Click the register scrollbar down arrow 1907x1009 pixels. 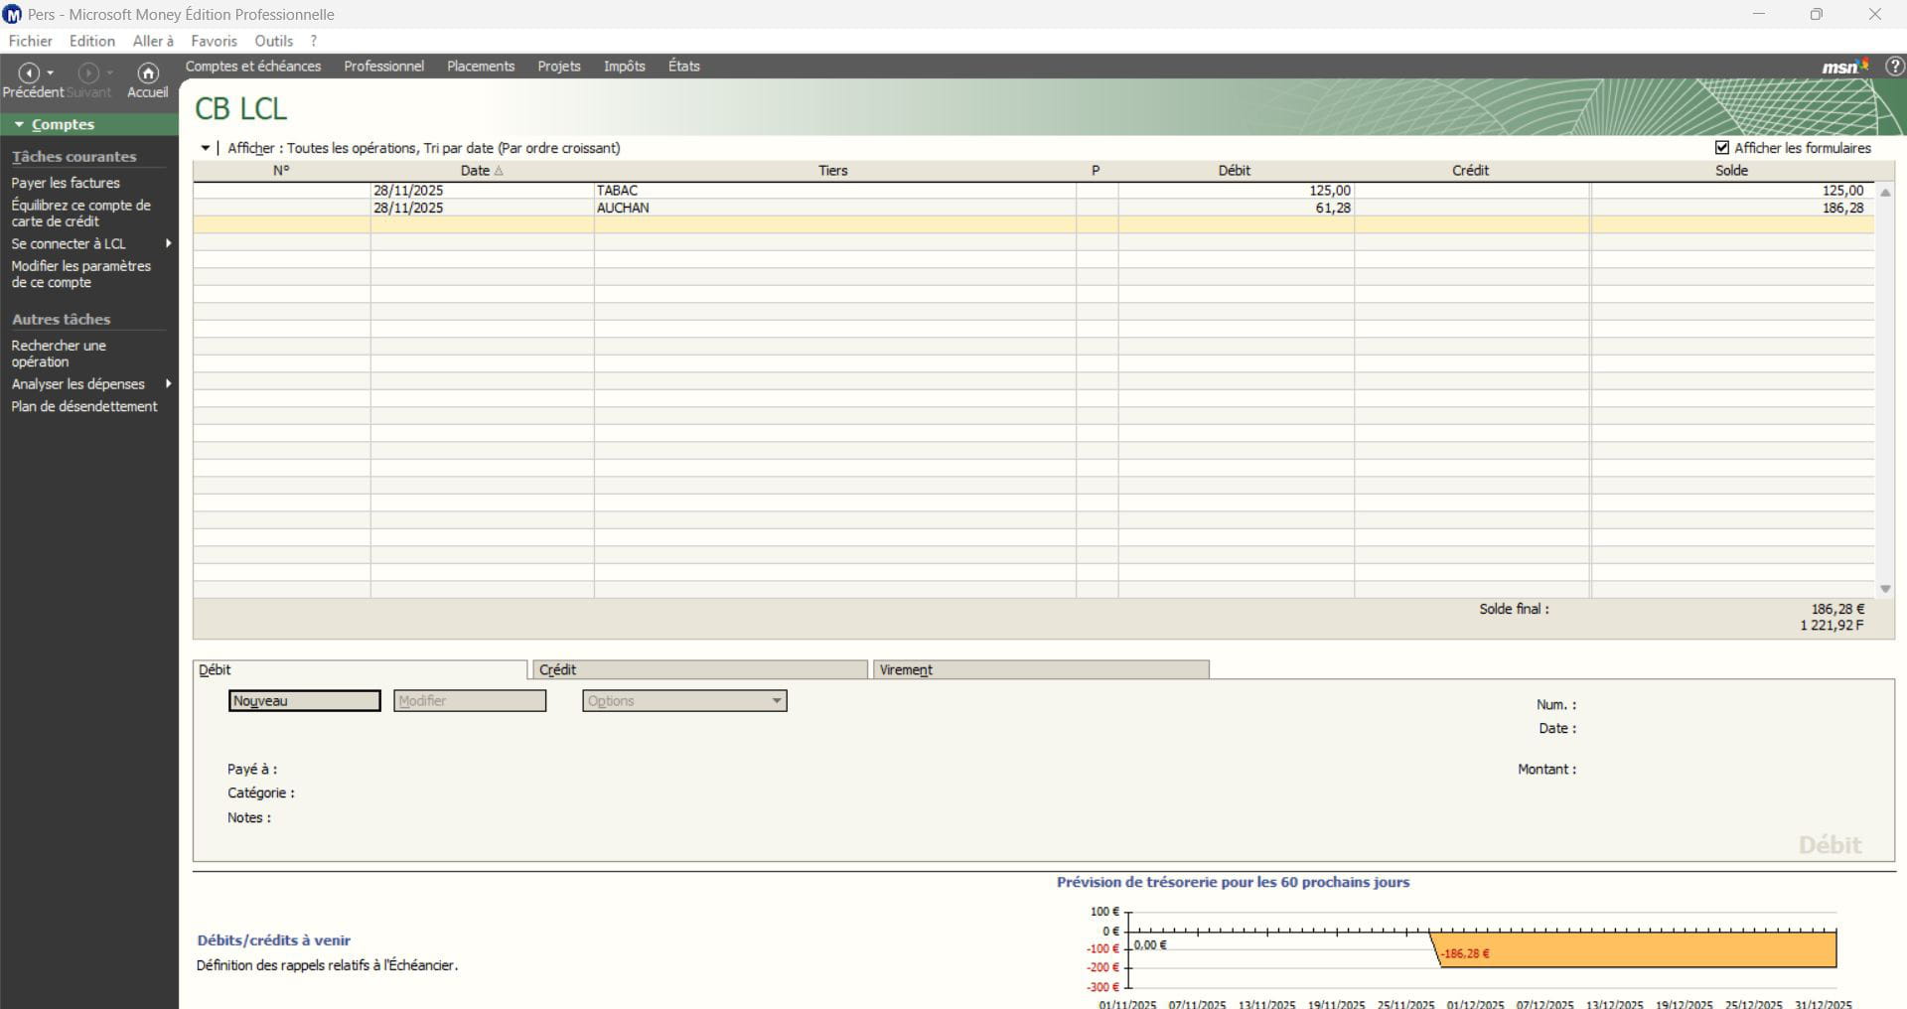(x=1885, y=589)
